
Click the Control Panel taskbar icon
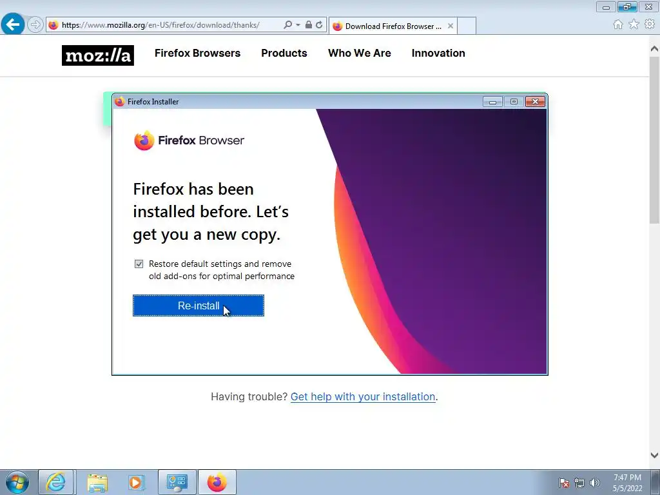(x=177, y=482)
